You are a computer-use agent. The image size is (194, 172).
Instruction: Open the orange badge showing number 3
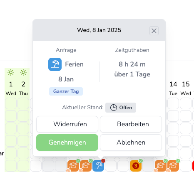136,166
